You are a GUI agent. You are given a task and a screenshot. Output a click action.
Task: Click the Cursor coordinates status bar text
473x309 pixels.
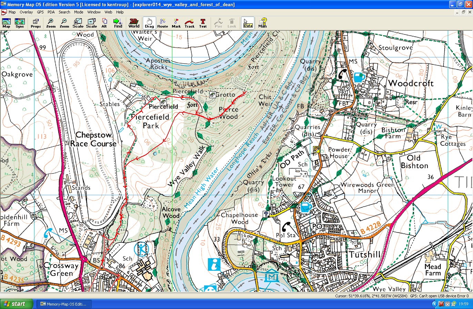371,296
